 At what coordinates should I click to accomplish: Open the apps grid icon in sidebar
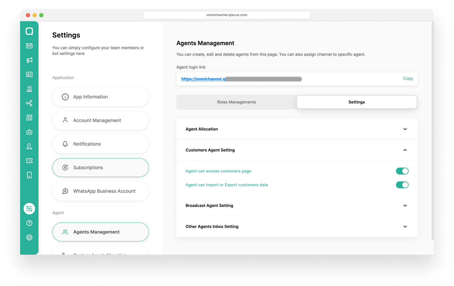[x=29, y=118]
